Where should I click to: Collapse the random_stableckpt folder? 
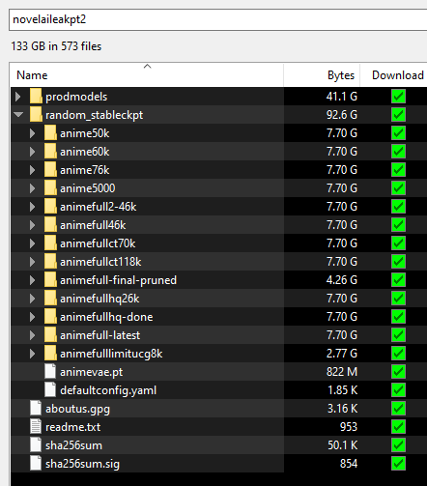point(18,115)
